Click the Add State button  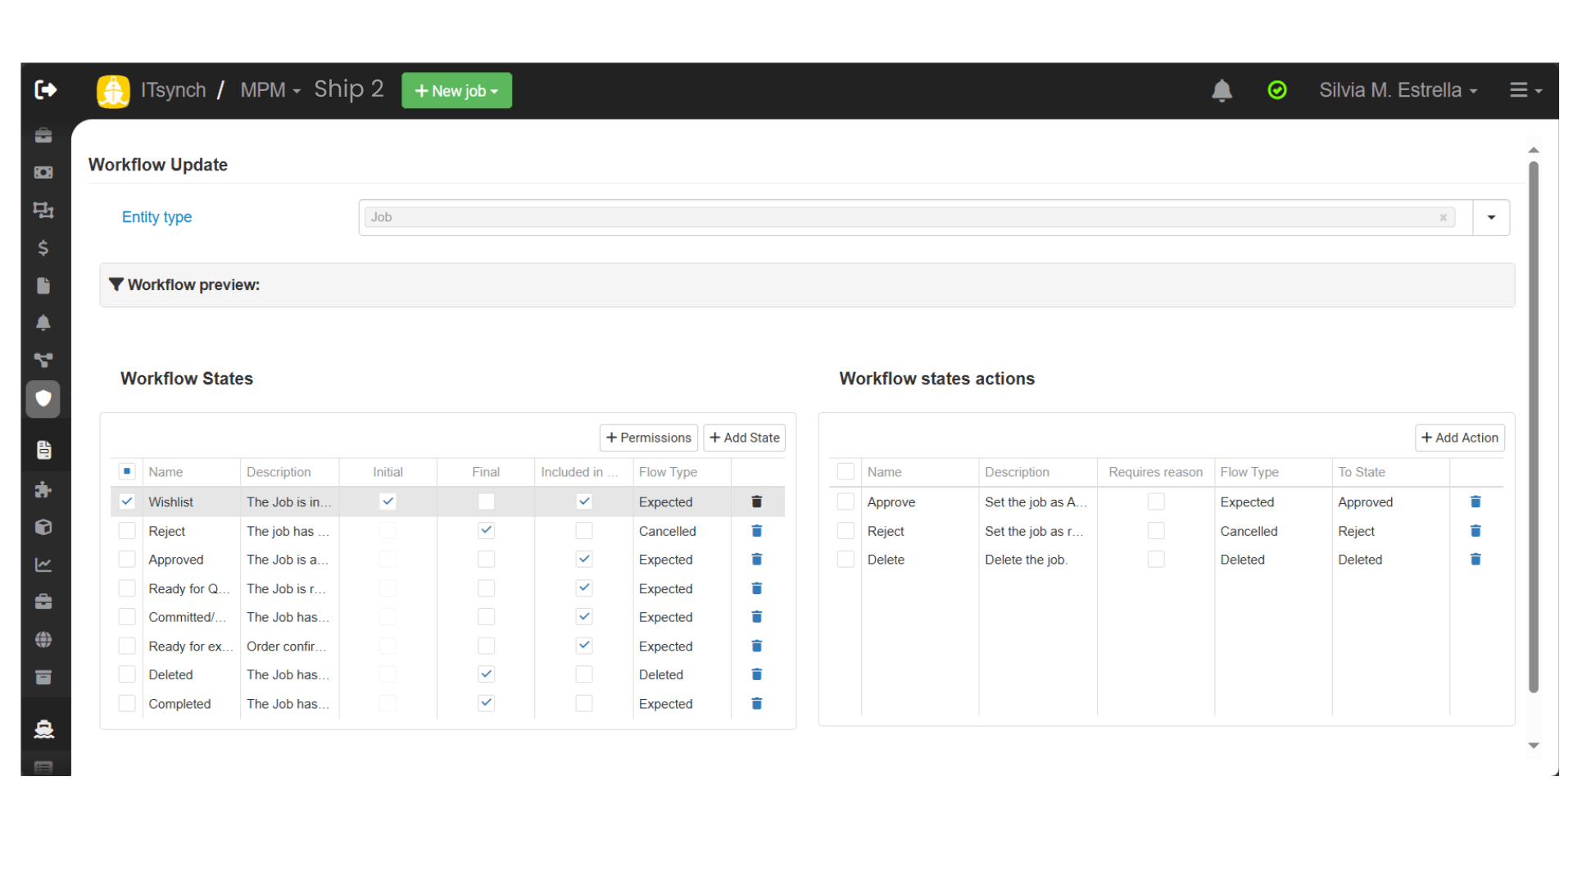744,438
